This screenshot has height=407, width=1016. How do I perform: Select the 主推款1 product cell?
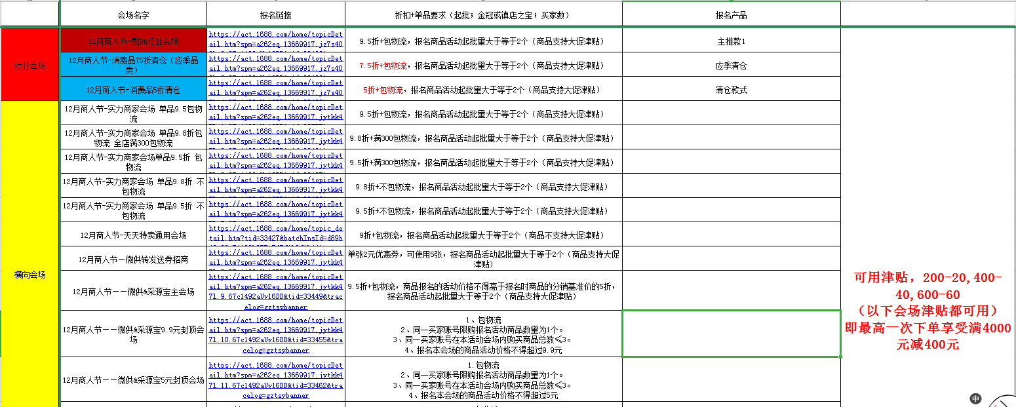pyautogui.click(x=731, y=41)
